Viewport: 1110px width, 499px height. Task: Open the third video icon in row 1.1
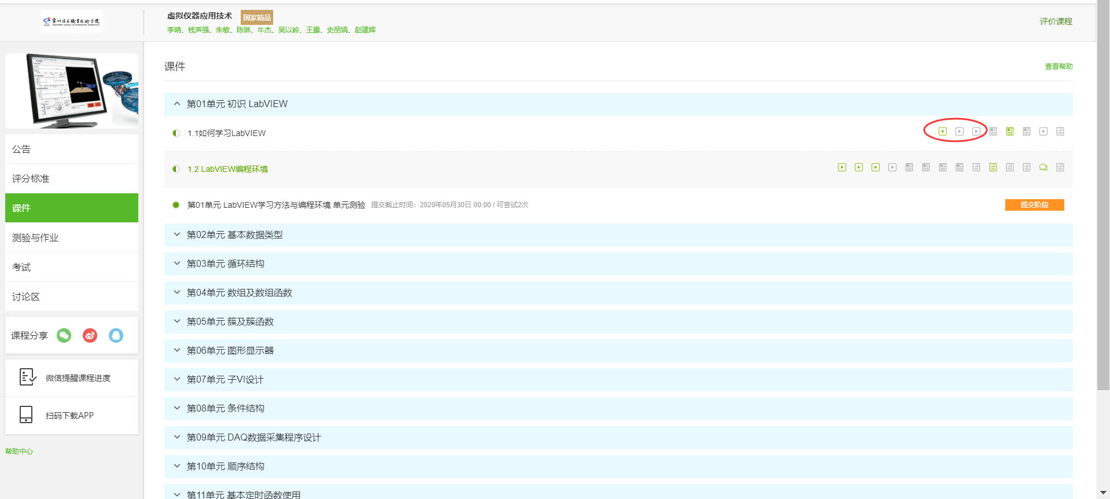(x=976, y=131)
